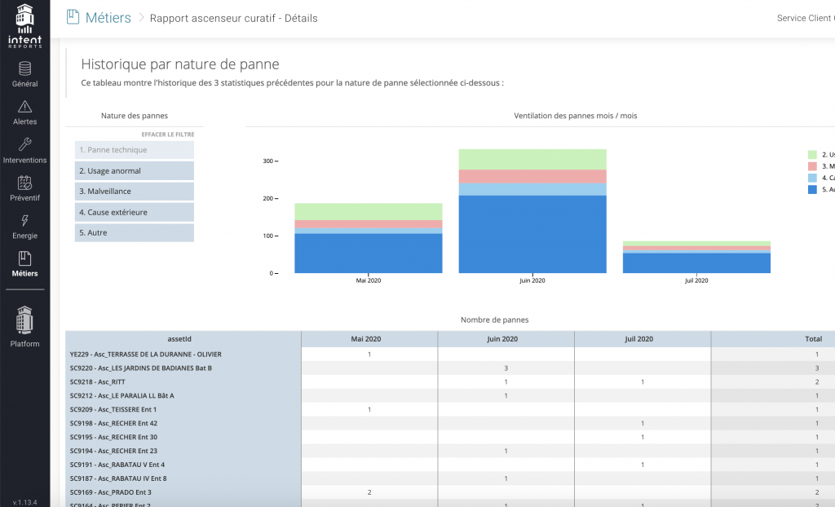Click the green legend color swatch
Viewport: 835px width, 507px height.
pos(811,154)
